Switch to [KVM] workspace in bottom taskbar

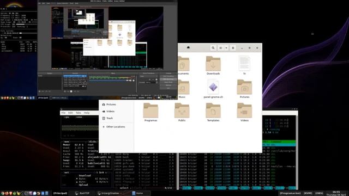tap(308, 193)
